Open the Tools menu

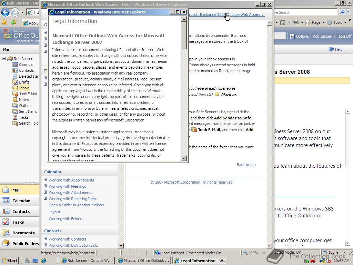pyautogui.click(x=337, y=22)
